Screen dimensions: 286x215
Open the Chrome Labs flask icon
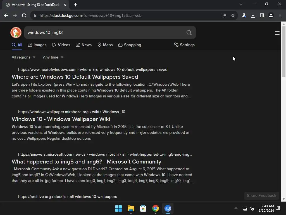[x=244, y=16]
